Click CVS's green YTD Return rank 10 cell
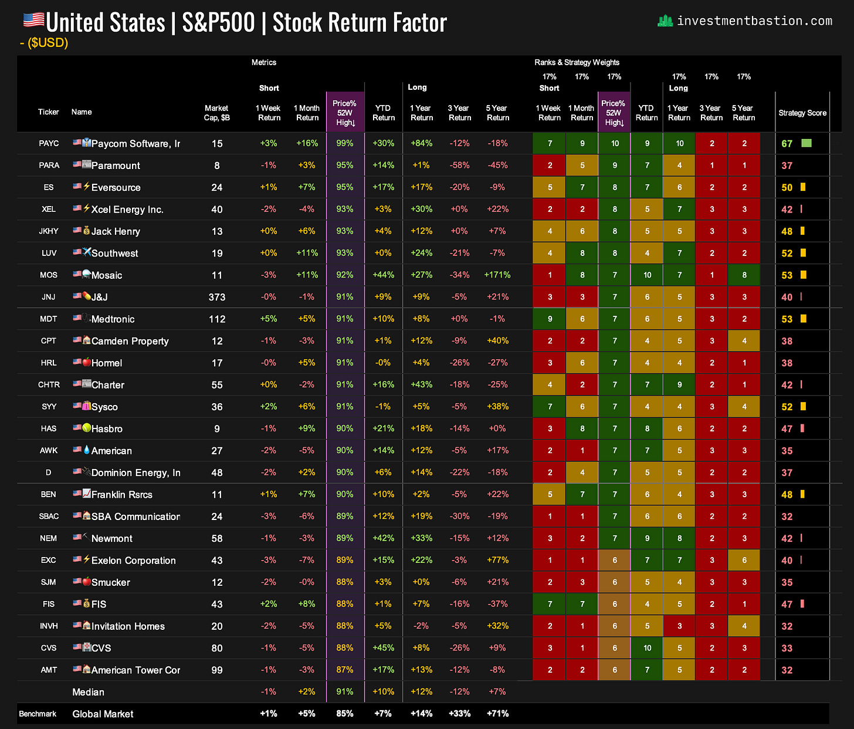Image resolution: width=854 pixels, height=729 pixels. (x=647, y=648)
